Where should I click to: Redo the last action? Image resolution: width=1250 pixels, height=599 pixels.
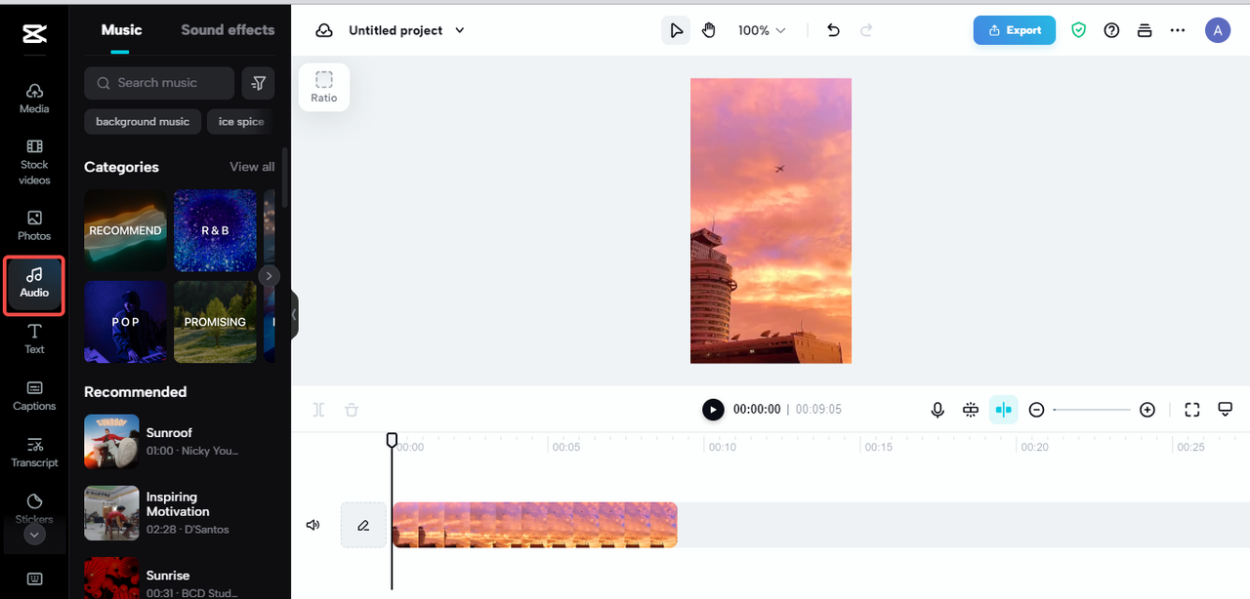pyautogui.click(x=866, y=30)
